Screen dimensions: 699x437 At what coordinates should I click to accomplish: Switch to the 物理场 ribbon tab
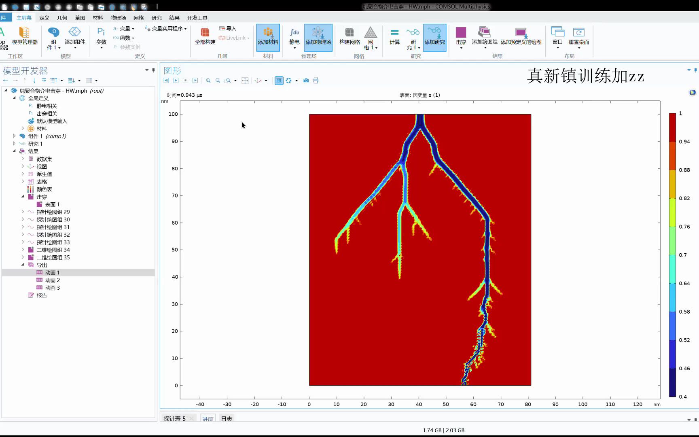[x=118, y=17]
